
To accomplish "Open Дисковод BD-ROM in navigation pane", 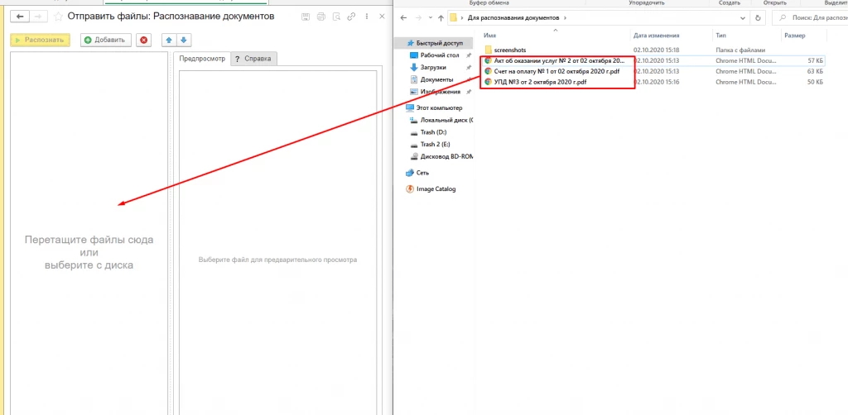I will [x=446, y=156].
